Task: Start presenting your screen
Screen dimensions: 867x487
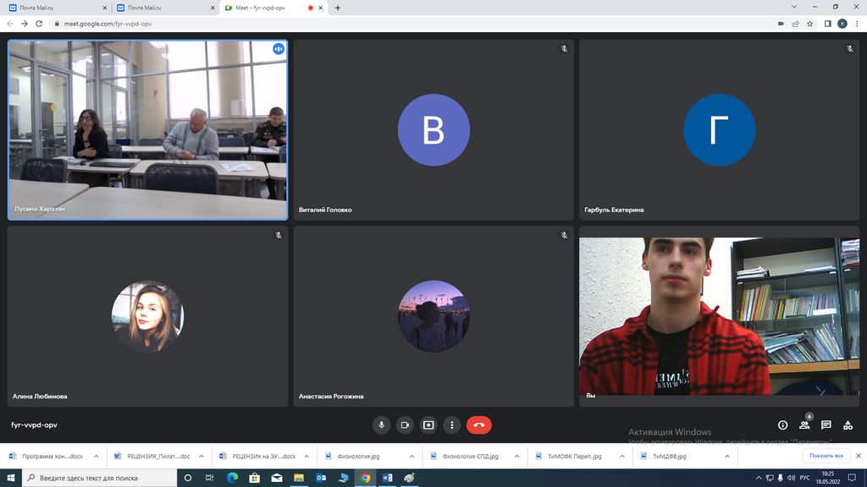Action: [x=428, y=425]
